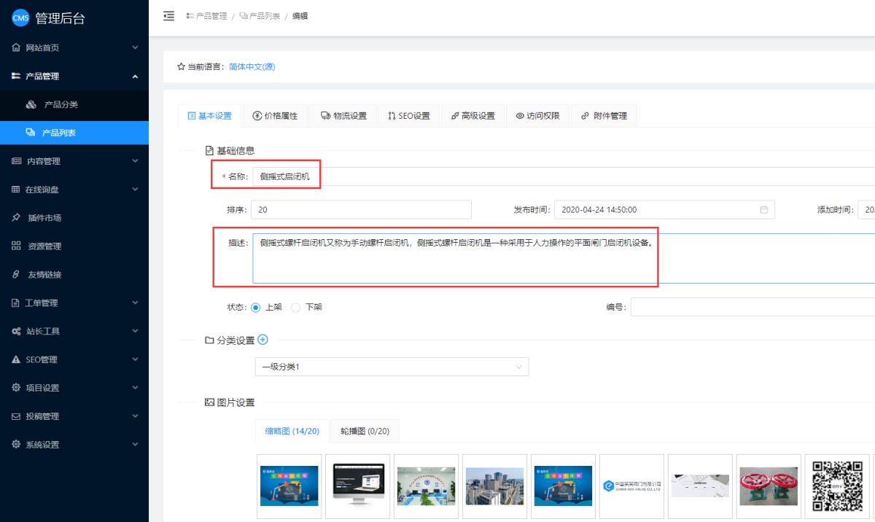Open calendar icon in 发布时间 field
Image resolution: width=875 pixels, height=522 pixels.
[x=763, y=210]
